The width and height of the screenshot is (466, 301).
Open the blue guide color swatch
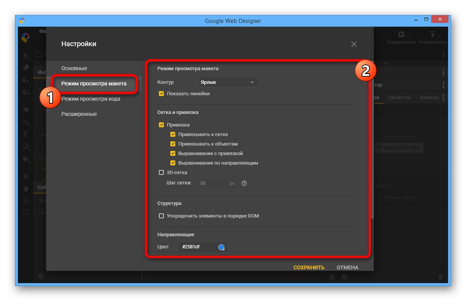(221, 247)
